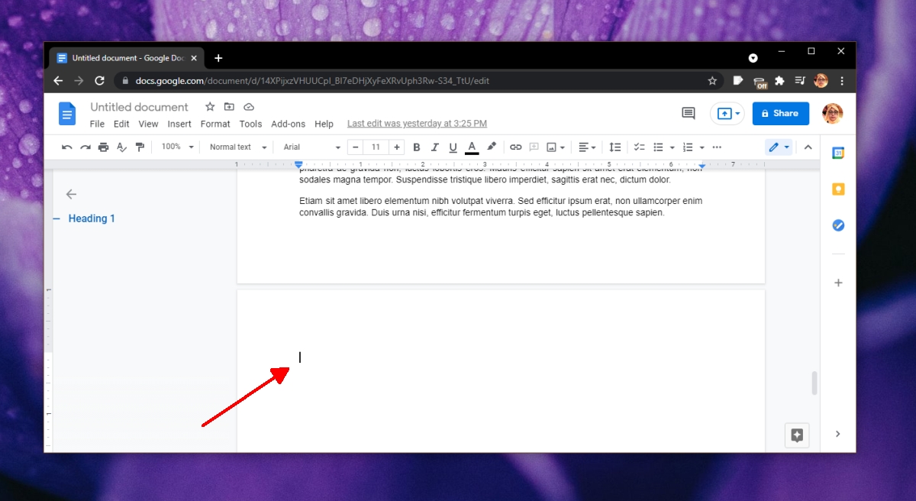Screen dimensions: 916x501
Task: Click the Move to folder icon
Action: pyautogui.click(x=229, y=107)
